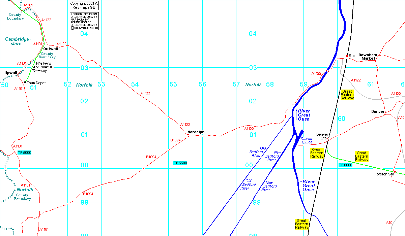Click the Ordnance Survey reproduction notice box

click(x=84, y=21)
